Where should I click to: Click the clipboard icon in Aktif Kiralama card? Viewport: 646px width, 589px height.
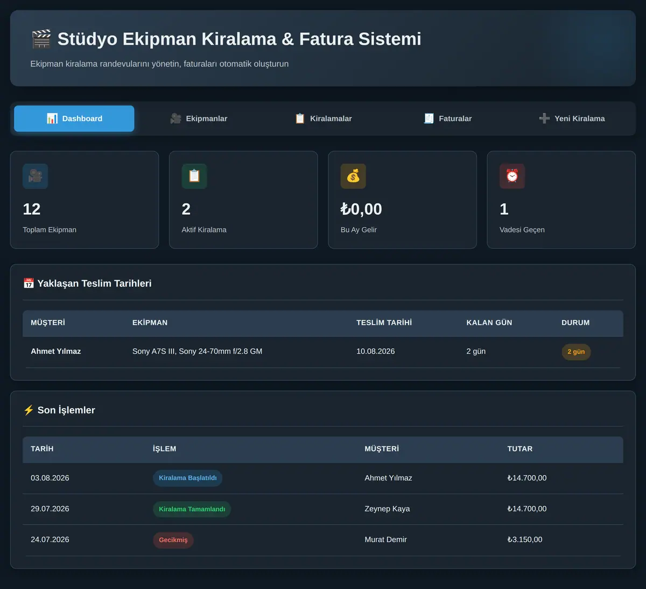tap(194, 176)
